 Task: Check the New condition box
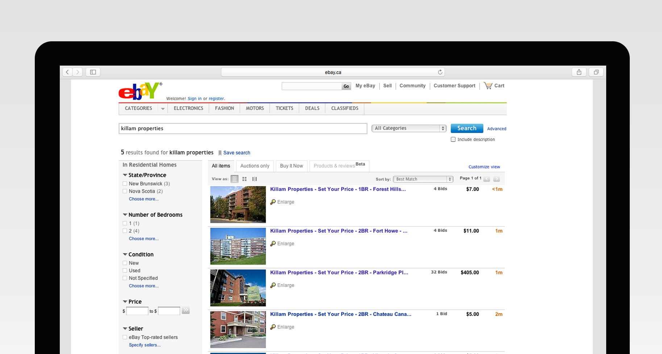pyautogui.click(x=125, y=263)
